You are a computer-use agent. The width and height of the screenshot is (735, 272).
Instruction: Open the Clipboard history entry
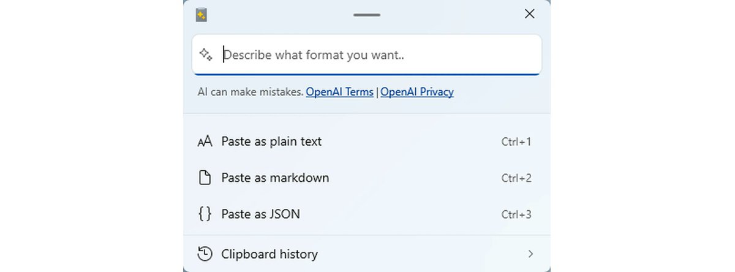pyautogui.click(x=269, y=254)
